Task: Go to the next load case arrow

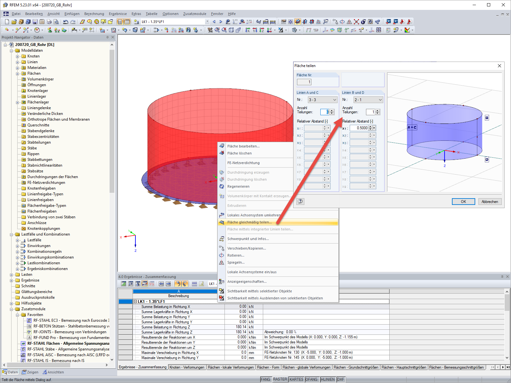Action: point(221,22)
